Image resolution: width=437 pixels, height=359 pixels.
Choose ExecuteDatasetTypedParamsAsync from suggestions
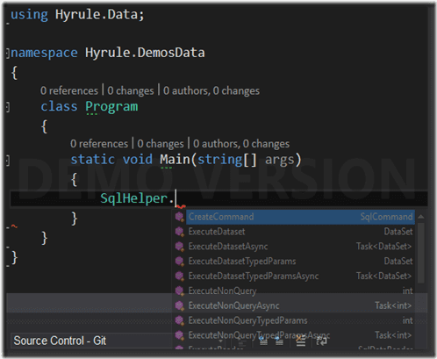tap(300, 276)
